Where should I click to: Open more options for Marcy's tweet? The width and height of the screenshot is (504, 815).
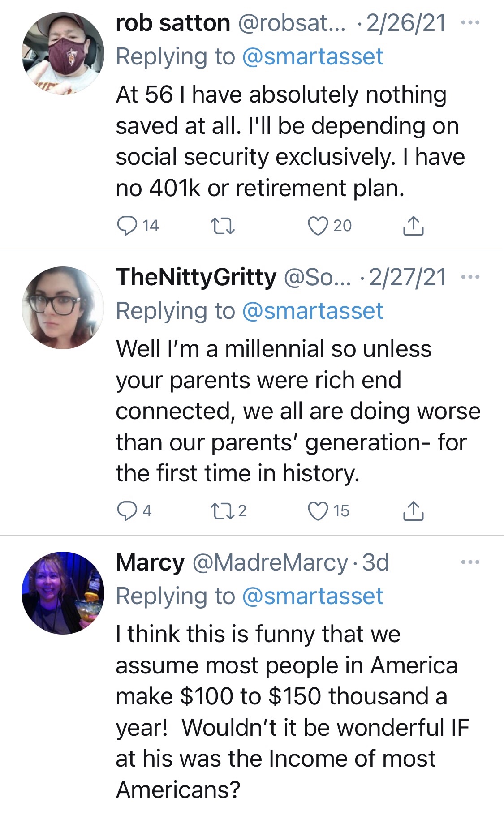point(470,562)
